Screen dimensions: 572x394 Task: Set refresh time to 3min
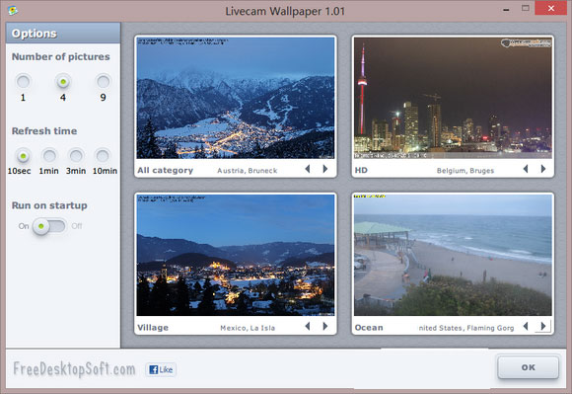[76, 156]
